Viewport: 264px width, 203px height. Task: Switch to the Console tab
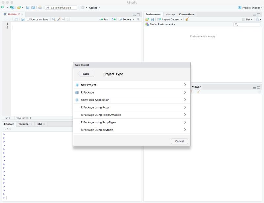tap(9, 124)
